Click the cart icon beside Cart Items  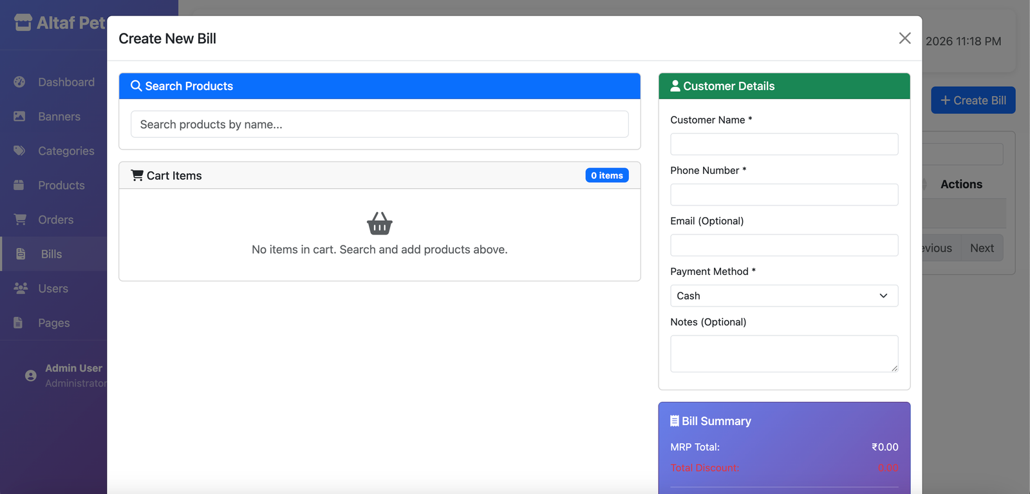pos(137,175)
